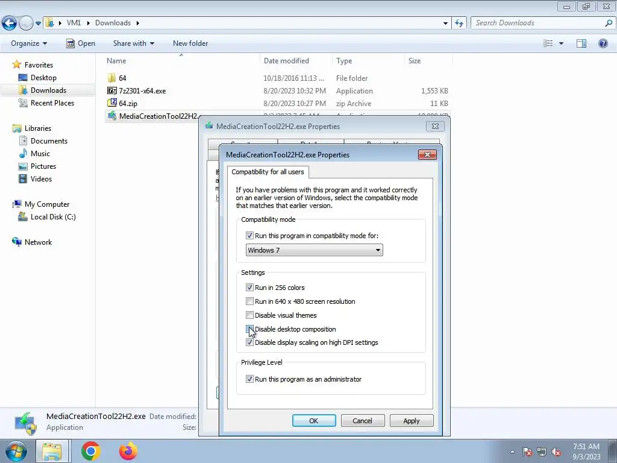Select Desktop in Favorites

(x=43, y=78)
